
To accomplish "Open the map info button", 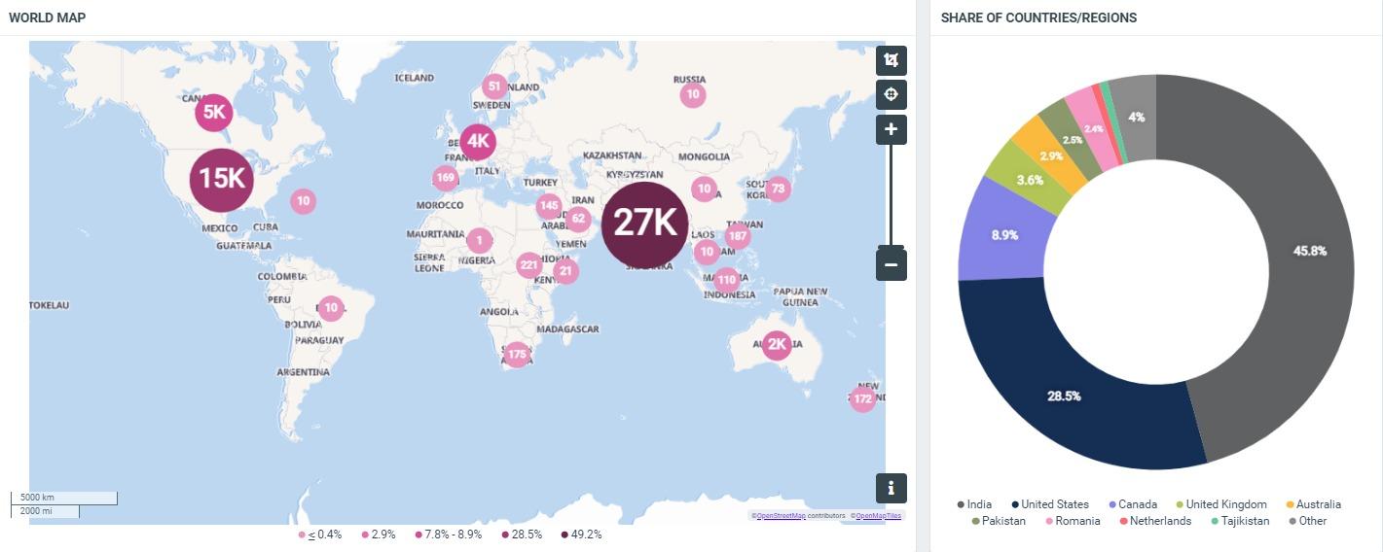I will 891,488.
